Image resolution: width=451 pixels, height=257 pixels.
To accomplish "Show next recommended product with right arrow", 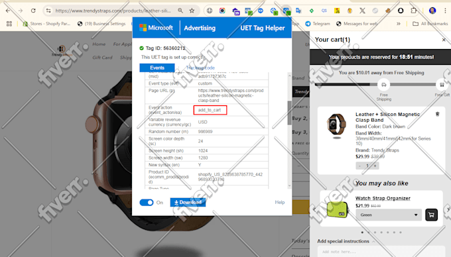I will pyautogui.click(x=448, y=209).
